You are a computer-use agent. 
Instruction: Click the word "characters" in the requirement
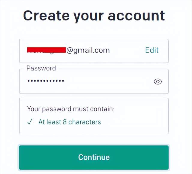pos(85,122)
